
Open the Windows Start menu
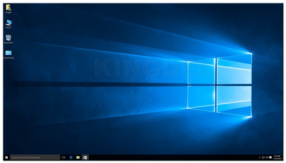pyautogui.click(x=6, y=157)
